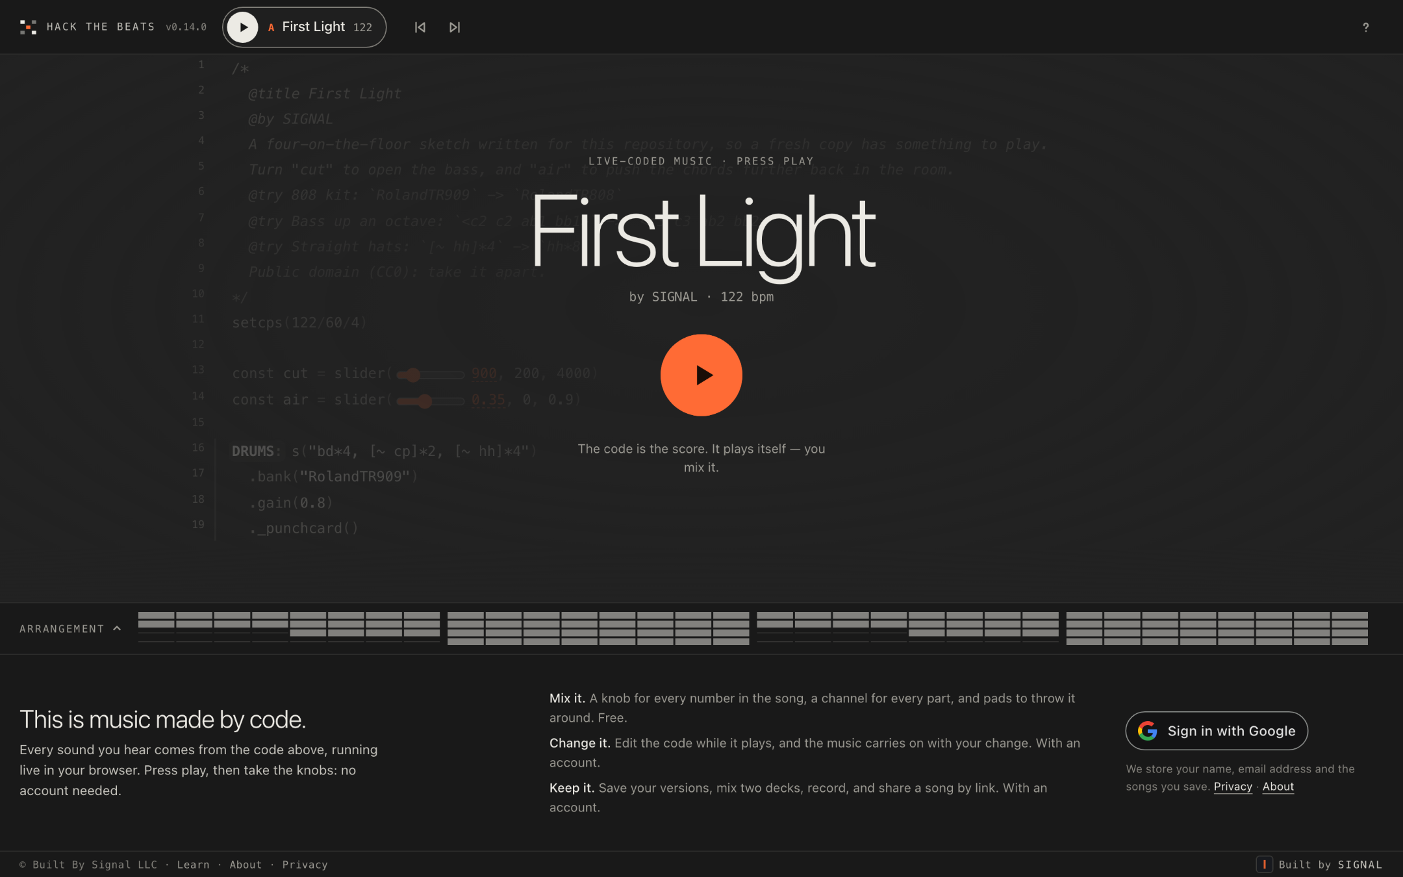Viewport: 1403px width, 877px height.
Task: Click the setcps(122/60/4) code line
Action: point(299,322)
